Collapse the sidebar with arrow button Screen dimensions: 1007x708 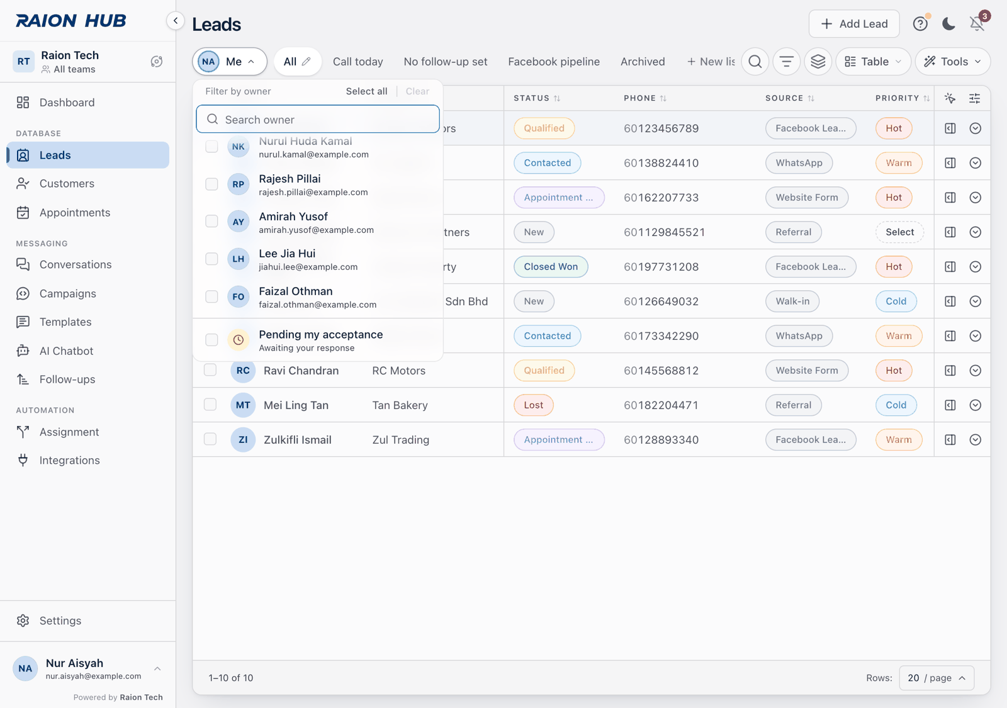[176, 21]
